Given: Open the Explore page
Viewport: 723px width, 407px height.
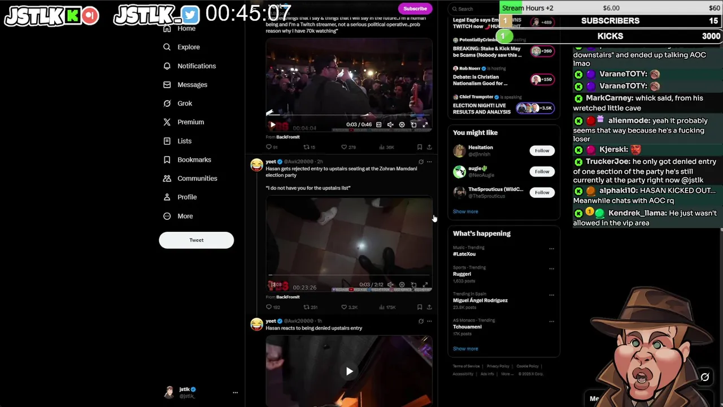Looking at the screenshot, I should point(181,47).
